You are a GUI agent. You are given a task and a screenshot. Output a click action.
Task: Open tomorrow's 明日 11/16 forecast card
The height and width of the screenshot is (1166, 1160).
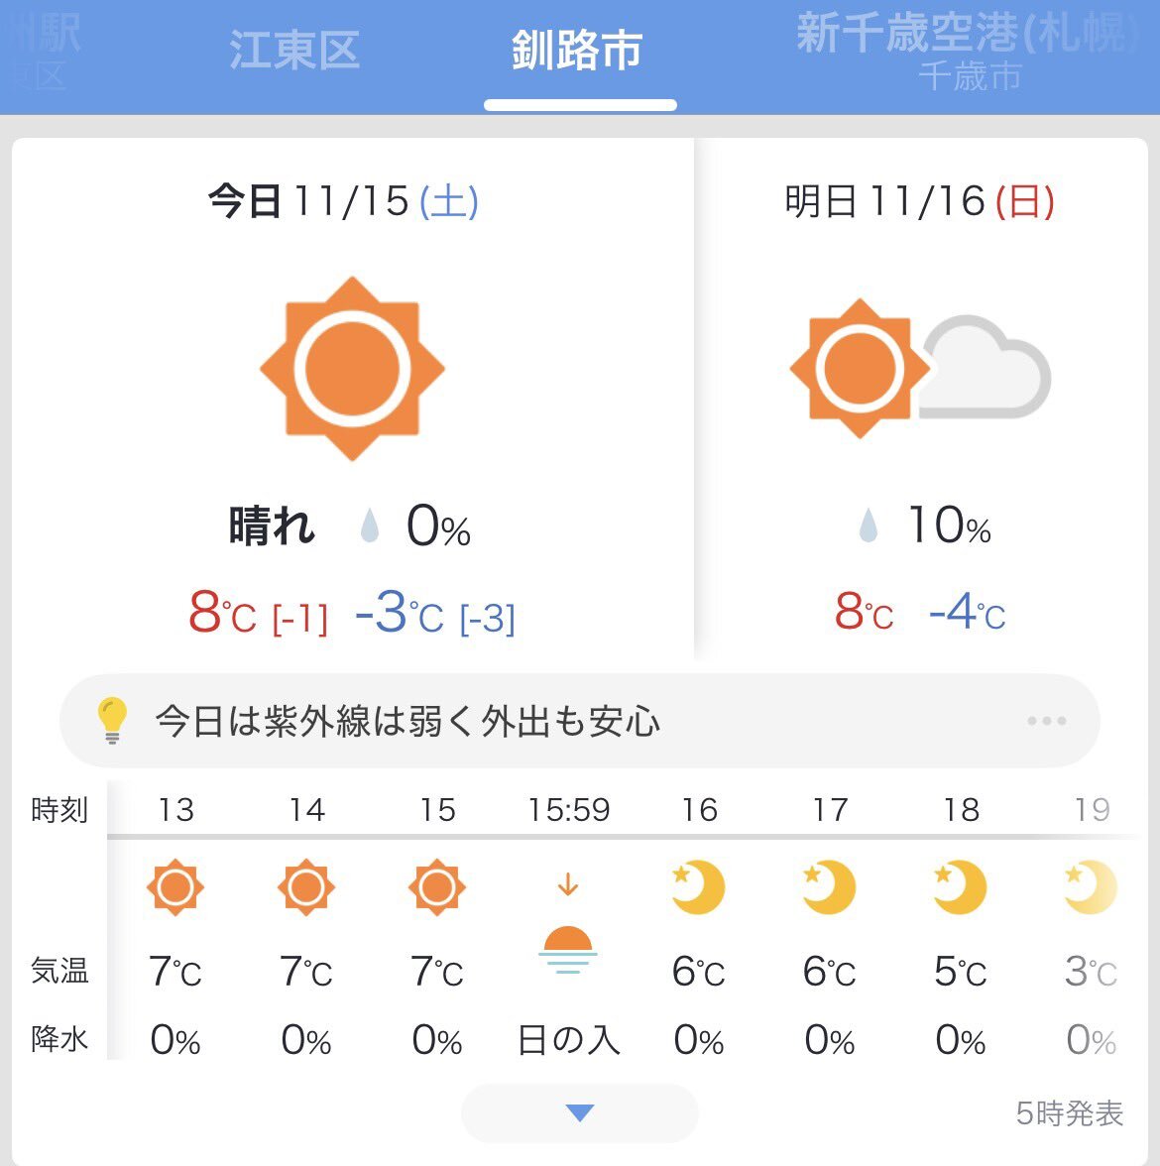tap(920, 201)
